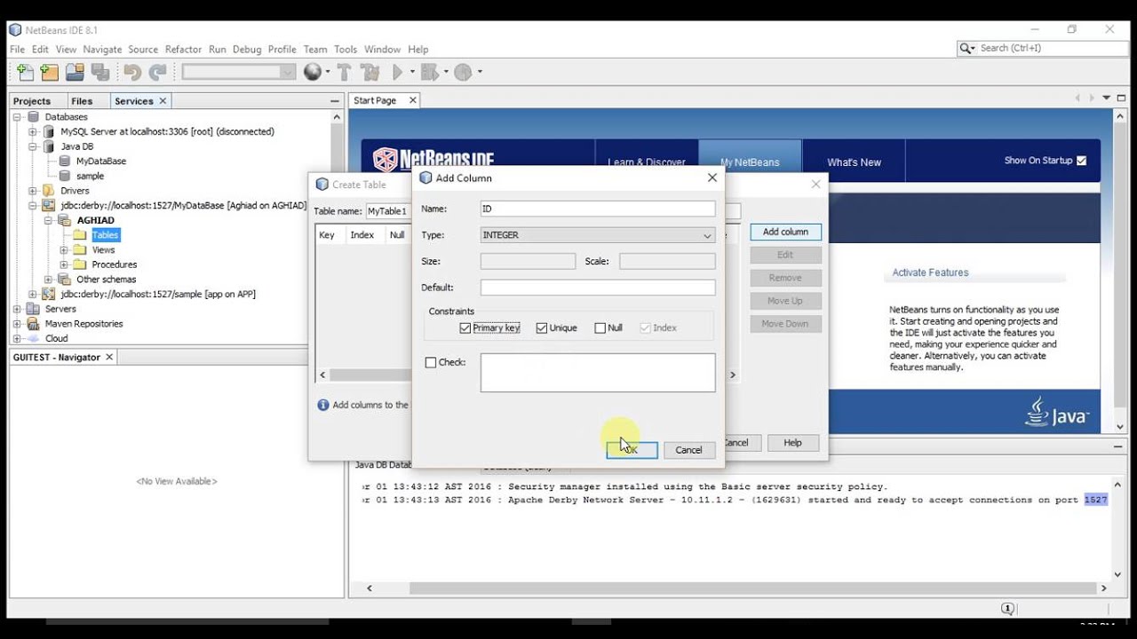The image size is (1137, 639).
Task: Click the Build Project hammer icon
Action: point(345,73)
